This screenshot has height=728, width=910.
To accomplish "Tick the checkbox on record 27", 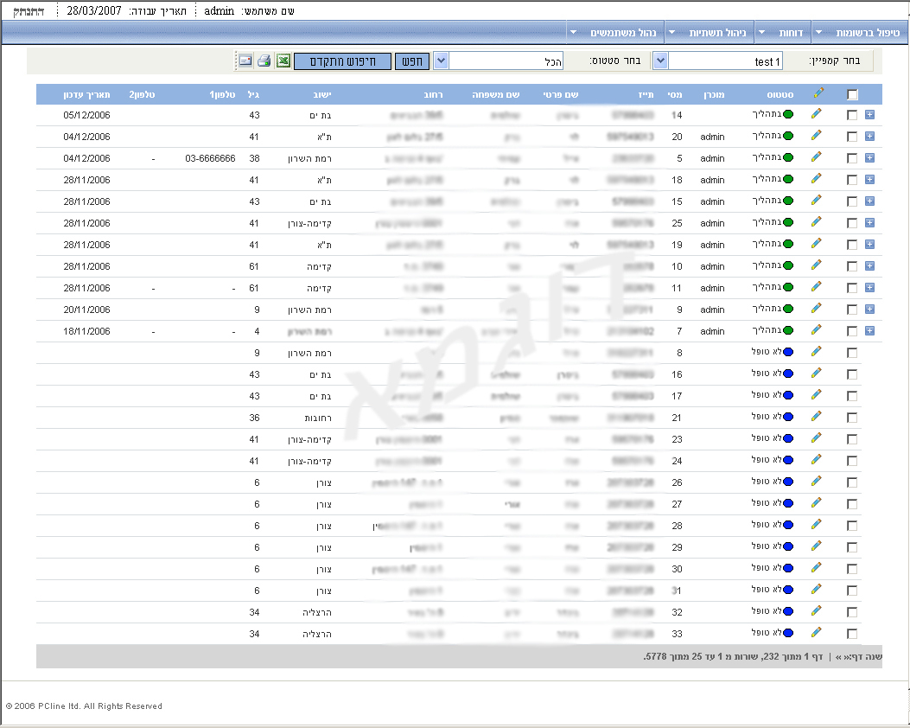I will (x=852, y=504).
